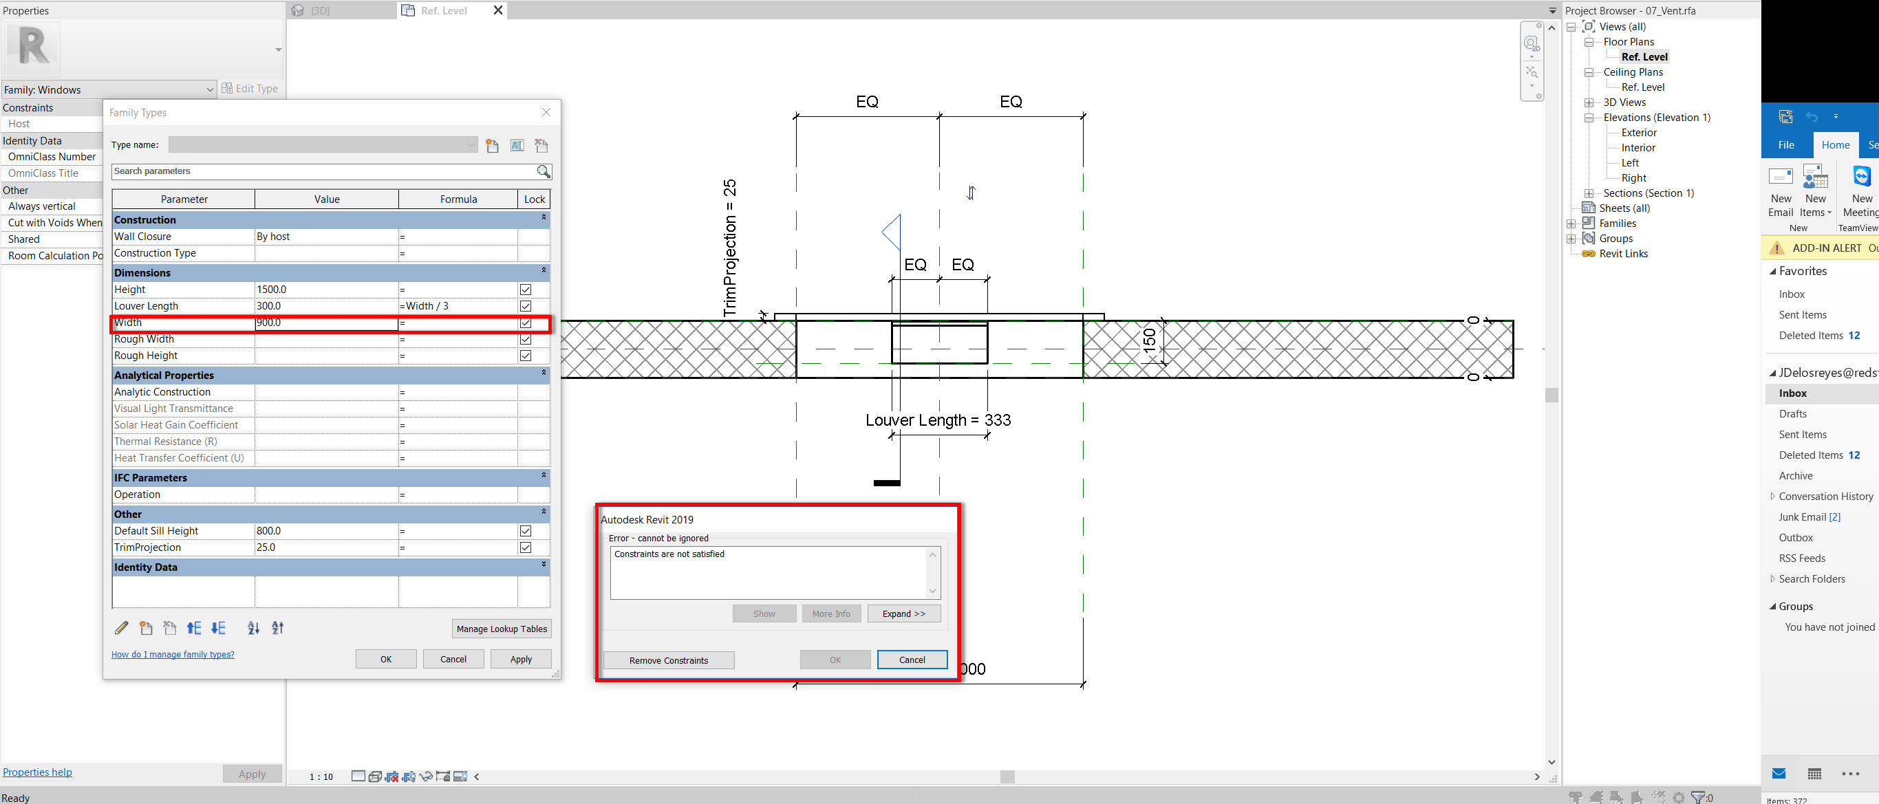Toggle Lock checkbox for Default Sill Height
The width and height of the screenshot is (1879, 804).
point(525,531)
